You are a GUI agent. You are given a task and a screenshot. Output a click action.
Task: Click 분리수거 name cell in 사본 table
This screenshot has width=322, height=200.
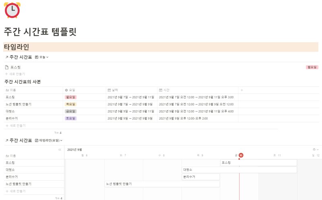tap(33, 118)
